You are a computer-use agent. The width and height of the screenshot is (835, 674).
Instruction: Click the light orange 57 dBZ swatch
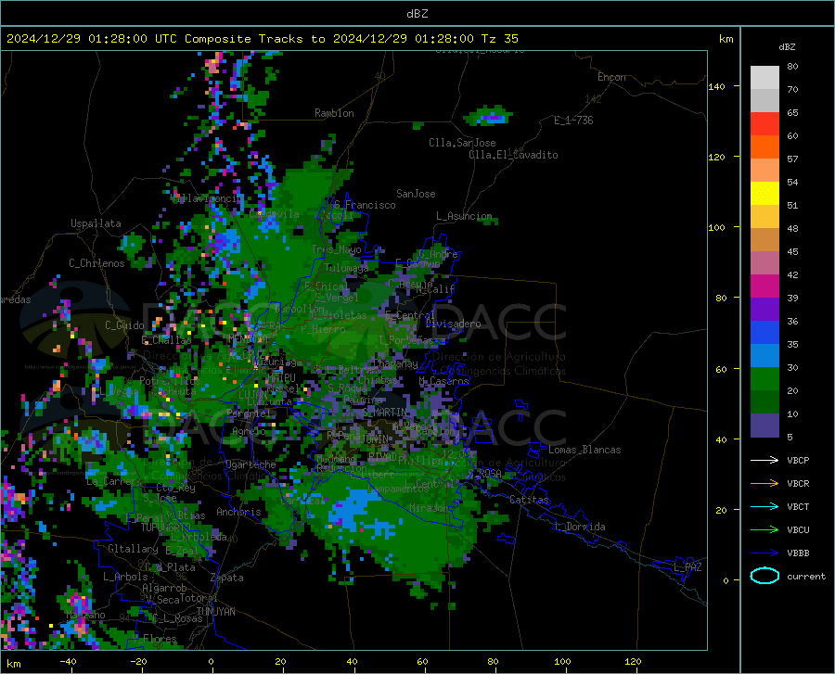pos(764,171)
